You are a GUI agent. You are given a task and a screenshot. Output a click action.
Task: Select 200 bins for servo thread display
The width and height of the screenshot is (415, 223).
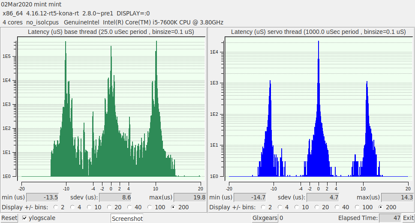pos(381,207)
